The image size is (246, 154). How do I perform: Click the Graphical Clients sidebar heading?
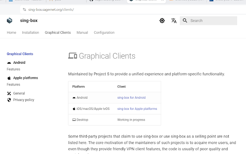point(20,54)
